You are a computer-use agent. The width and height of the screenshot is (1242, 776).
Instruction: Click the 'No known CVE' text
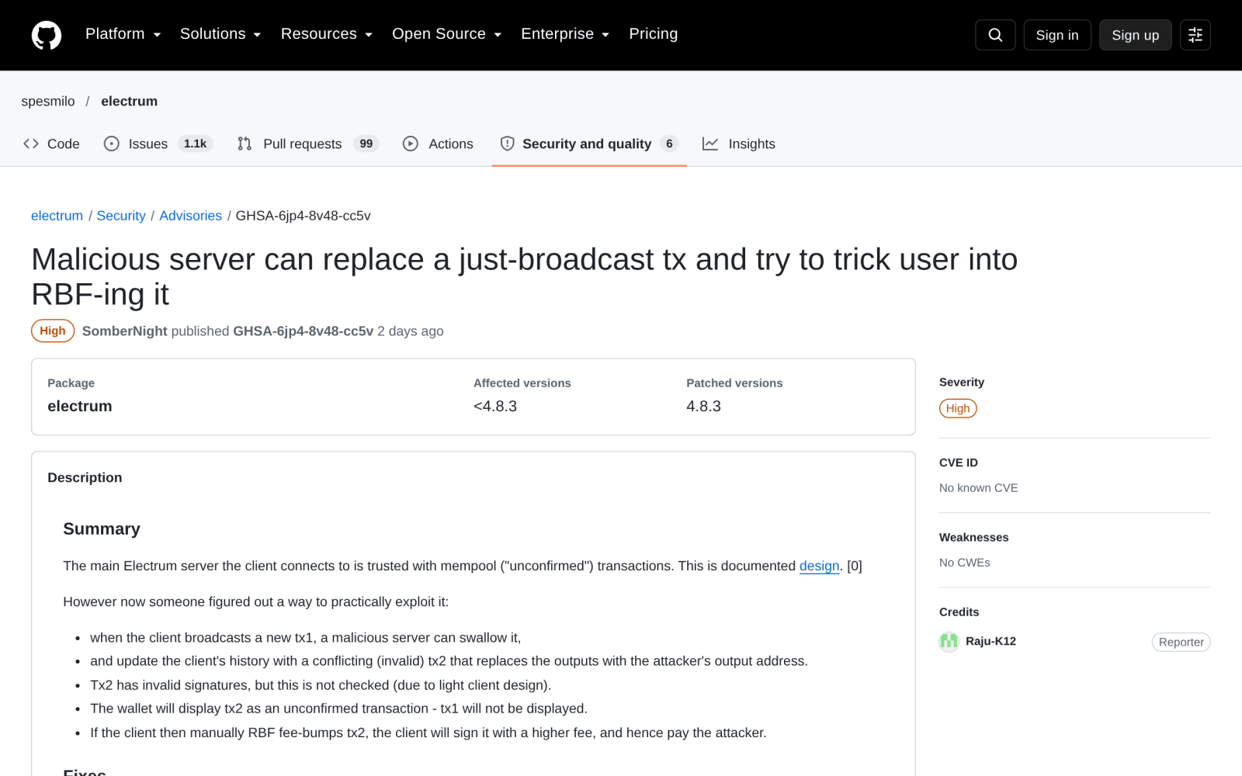[x=978, y=488]
